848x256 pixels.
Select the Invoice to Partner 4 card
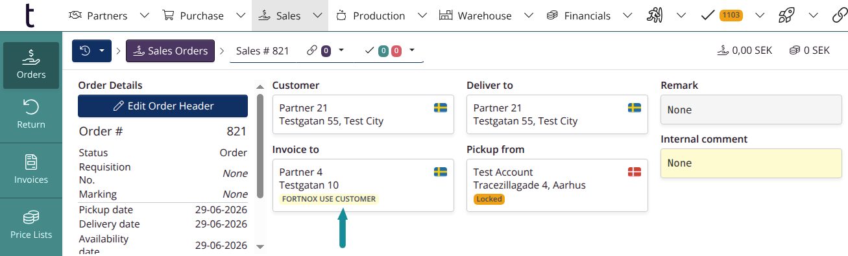point(363,185)
